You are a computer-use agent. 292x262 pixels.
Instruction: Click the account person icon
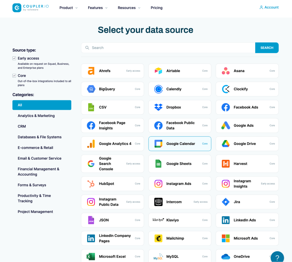261,7
